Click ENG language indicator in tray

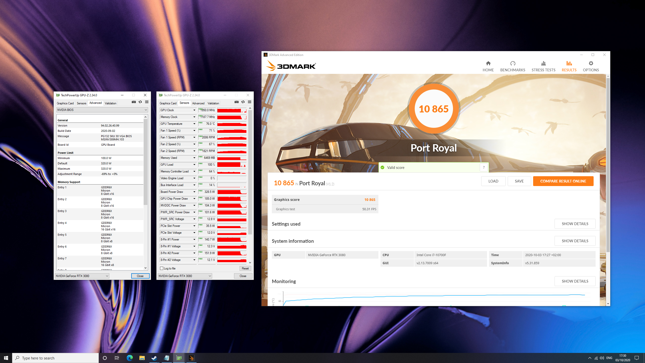(609, 358)
